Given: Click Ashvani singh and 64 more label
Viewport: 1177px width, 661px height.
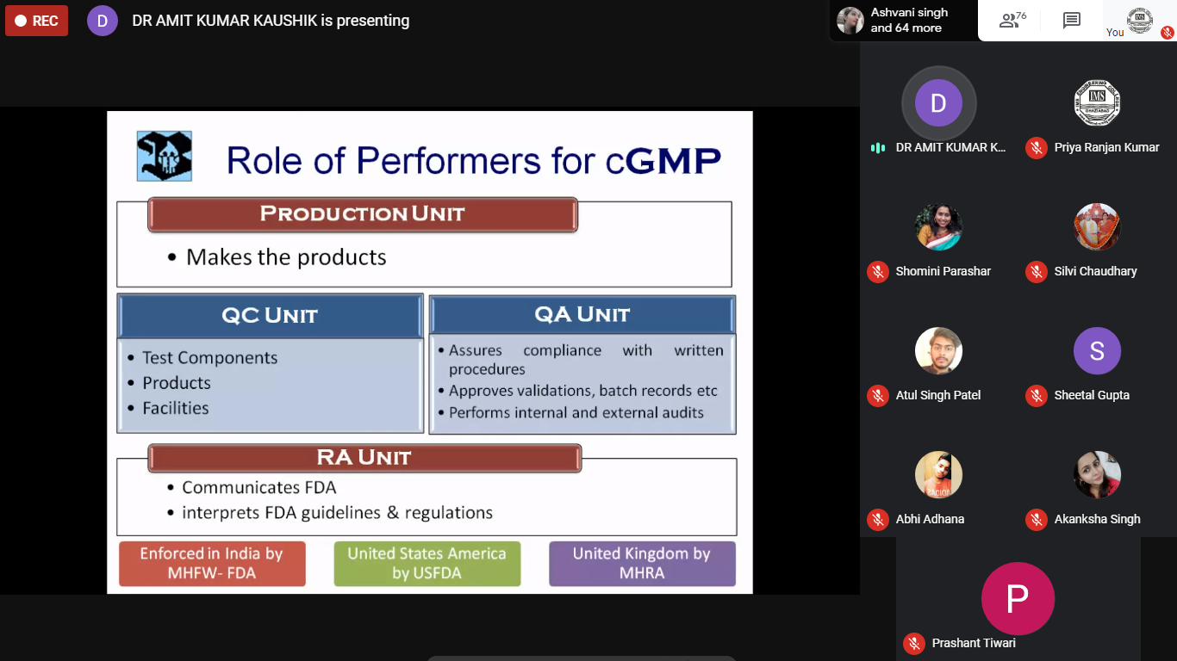Looking at the screenshot, I should pos(908,21).
